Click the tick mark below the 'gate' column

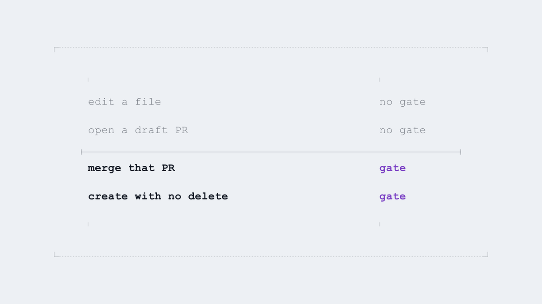[x=379, y=224]
